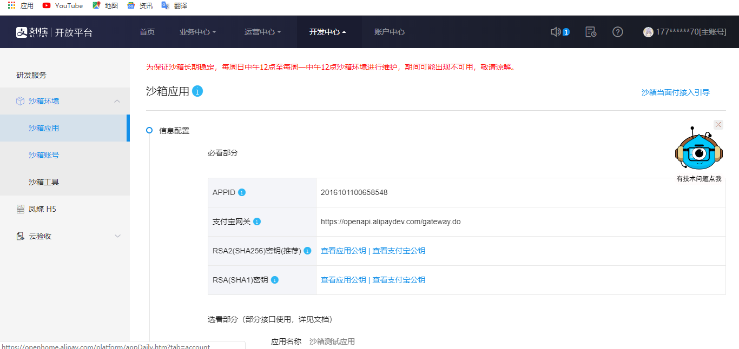Open the News (资讯) bookmark

point(140,5)
